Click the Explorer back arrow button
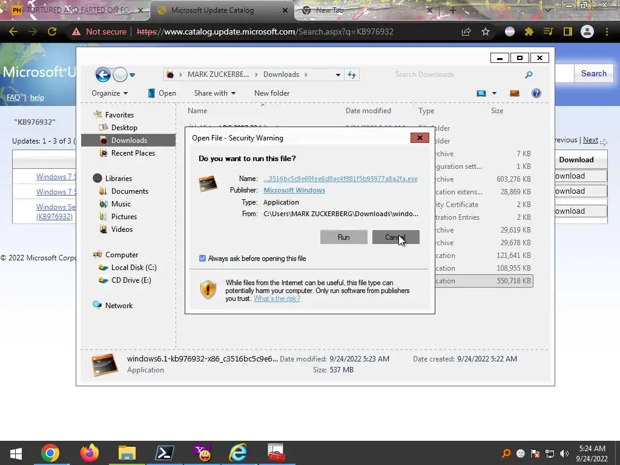620x465 pixels. tap(103, 74)
